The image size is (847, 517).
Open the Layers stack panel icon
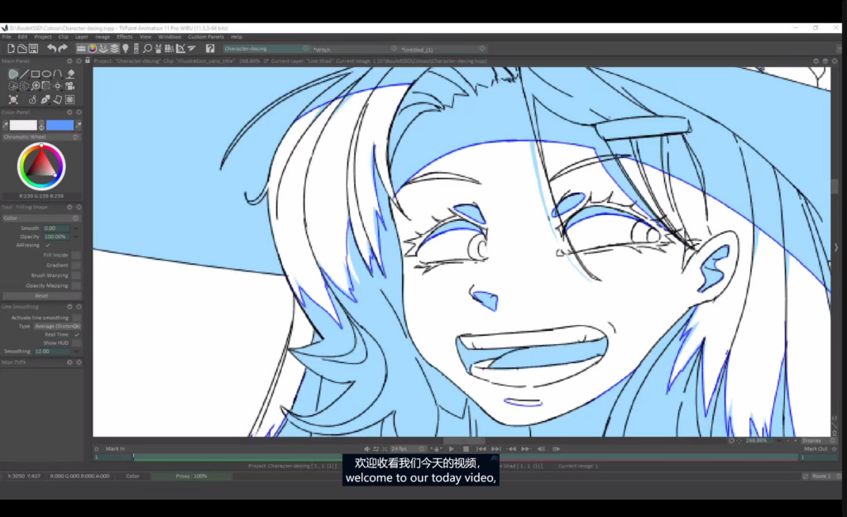tap(114, 49)
